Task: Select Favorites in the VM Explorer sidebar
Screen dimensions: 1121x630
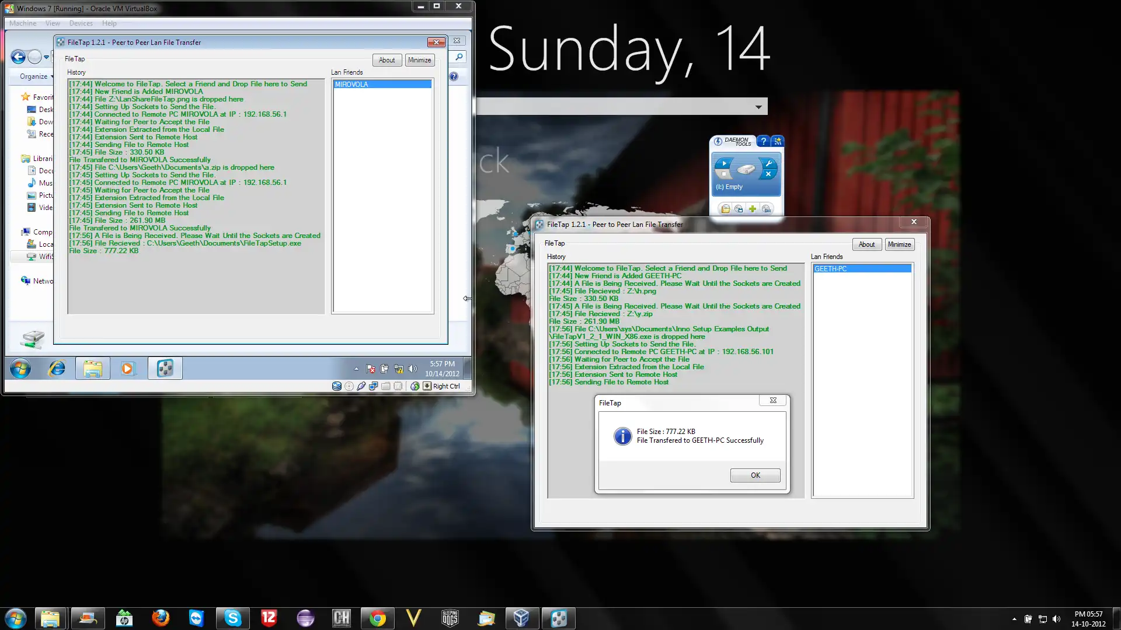Action: tap(37, 97)
